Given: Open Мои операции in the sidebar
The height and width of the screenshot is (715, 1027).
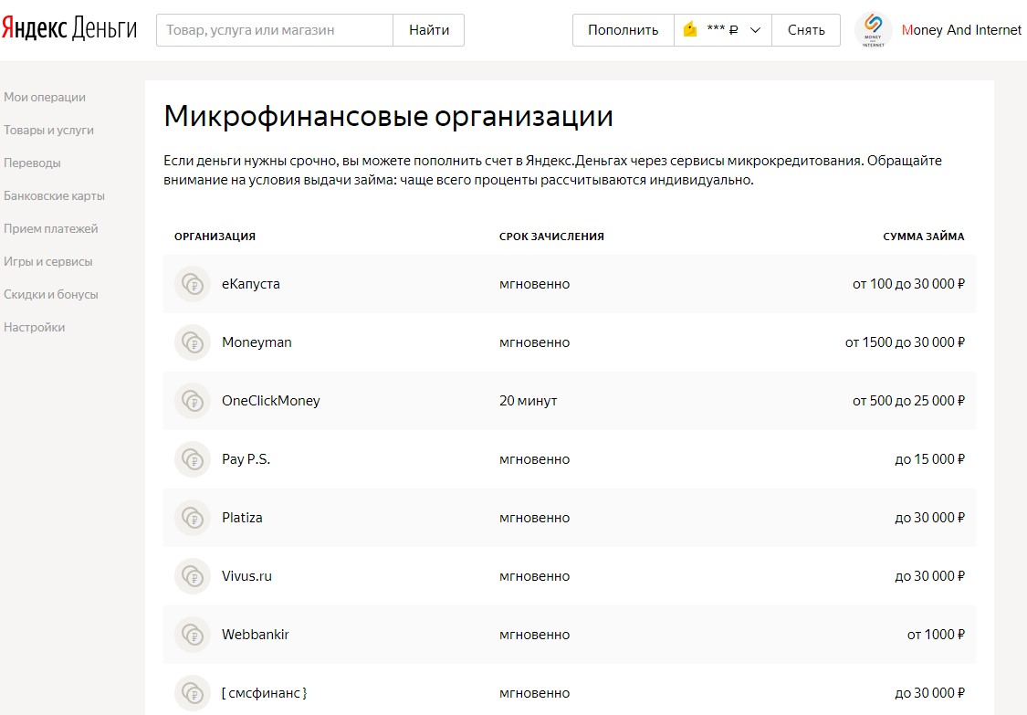Looking at the screenshot, I should tap(45, 97).
